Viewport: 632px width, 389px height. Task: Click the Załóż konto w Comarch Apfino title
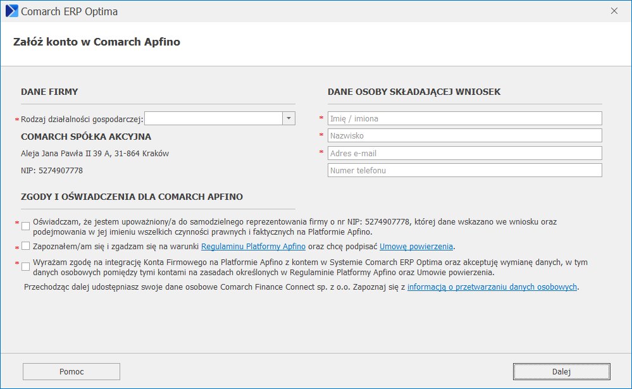[x=97, y=42]
